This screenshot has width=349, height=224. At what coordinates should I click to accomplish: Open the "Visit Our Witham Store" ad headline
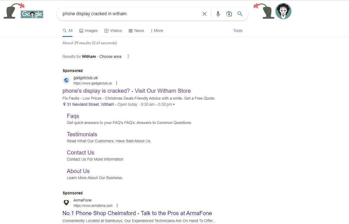pos(127,91)
